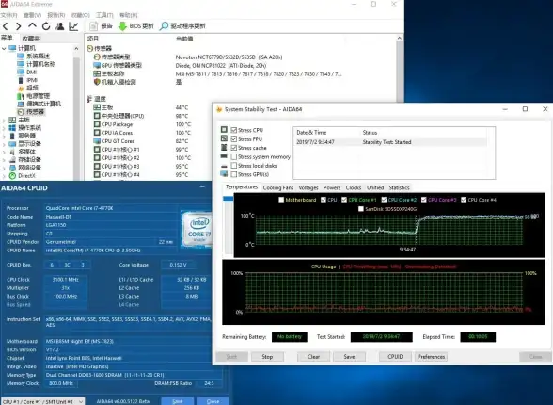Enable Stress GPU(s) checkbox
The height and width of the screenshot is (405, 553).
point(233,174)
